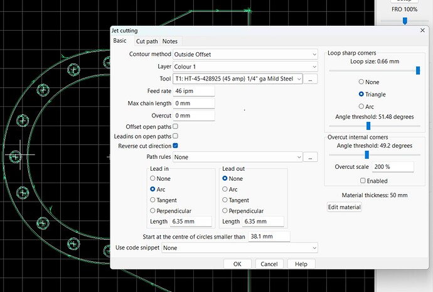This screenshot has width=433, height=292.
Task: Click the FRO 100% slider handle
Action: [405, 21]
